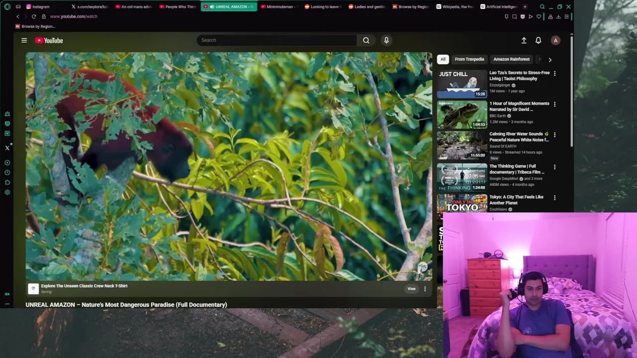
Task: Open the three-dot sidebar more menu
Action: pyautogui.click(x=7, y=303)
